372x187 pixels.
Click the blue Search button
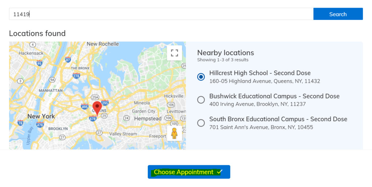pyautogui.click(x=338, y=14)
